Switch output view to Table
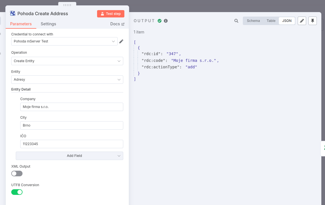325x205 pixels. pos(271,21)
